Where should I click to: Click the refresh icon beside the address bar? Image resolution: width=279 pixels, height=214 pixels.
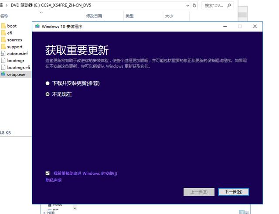tap(194, 6)
